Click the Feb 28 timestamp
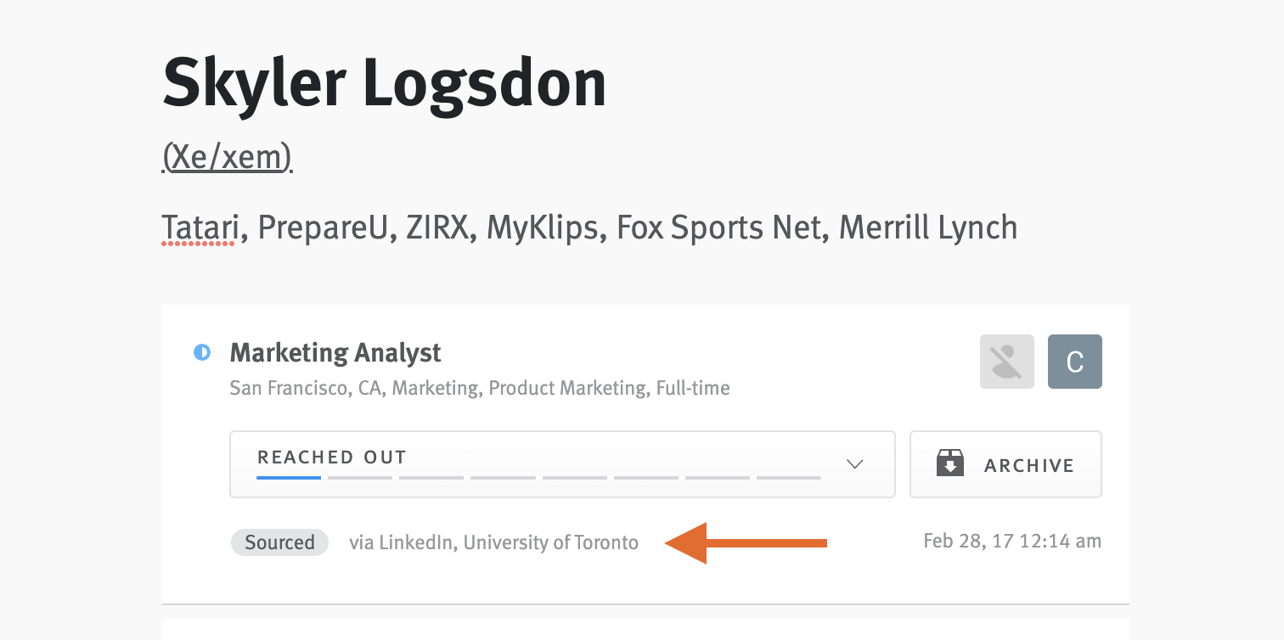The width and height of the screenshot is (1284, 640). coord(1011,541)
